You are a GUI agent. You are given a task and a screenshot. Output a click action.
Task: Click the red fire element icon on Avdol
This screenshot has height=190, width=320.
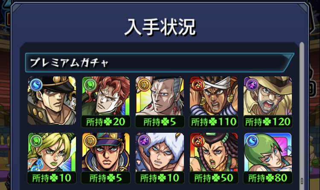click(x=198, y=85)
